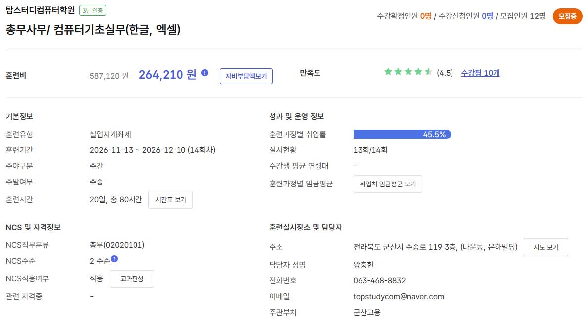Image resolution: width=588 pixels, height=322 pixels.
Task: Click the 20일, 총 80시간 training time text
Action: pyautogui.click(x=116, y=200)
